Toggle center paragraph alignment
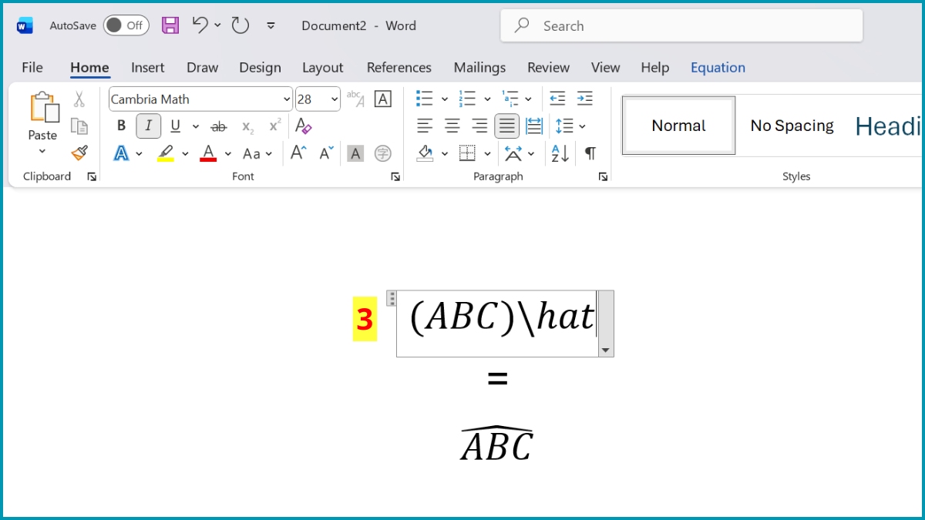The height and width of the screenshot is (520, 925). pos(452,126)
